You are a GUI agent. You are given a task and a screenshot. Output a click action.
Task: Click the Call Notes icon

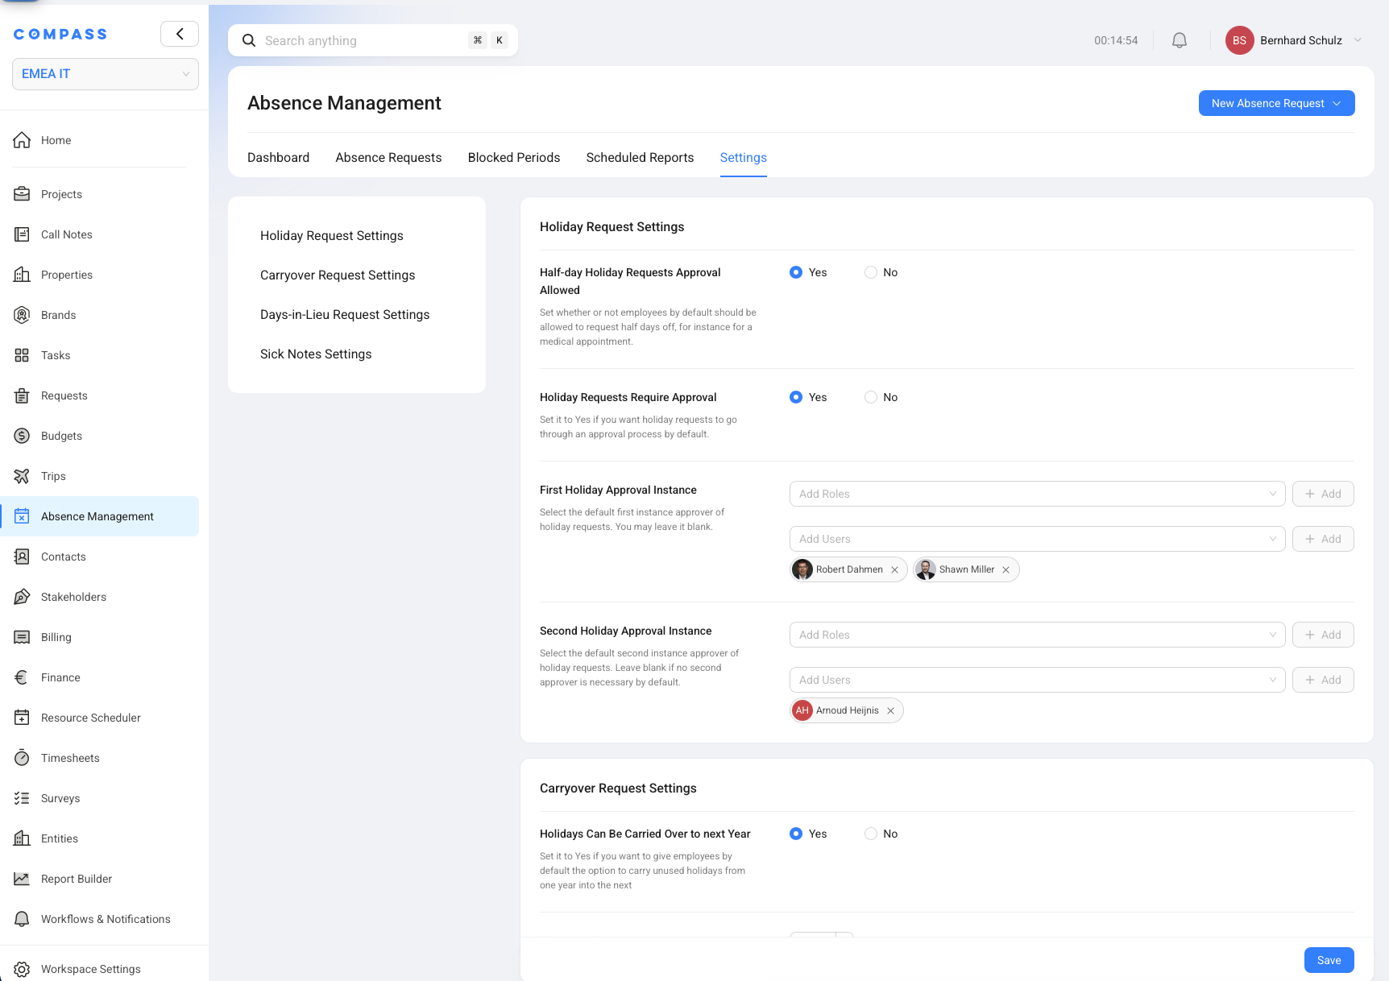tap(22, 234)
